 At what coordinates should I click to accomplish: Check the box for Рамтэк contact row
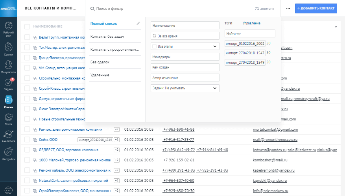tap(27, 129)
